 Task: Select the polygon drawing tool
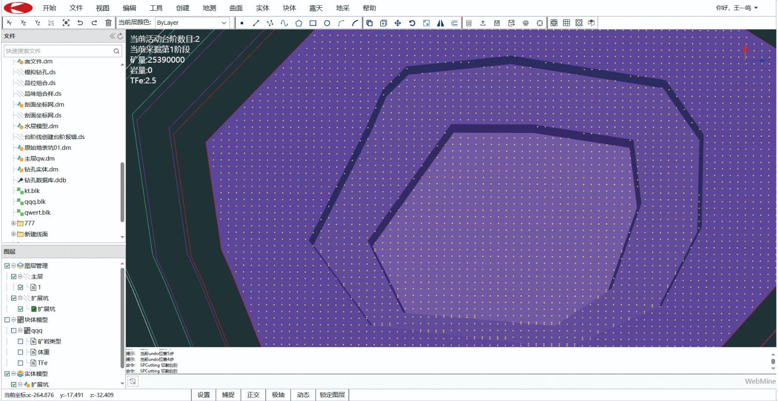pyautogui.click(x=299, y=23)
